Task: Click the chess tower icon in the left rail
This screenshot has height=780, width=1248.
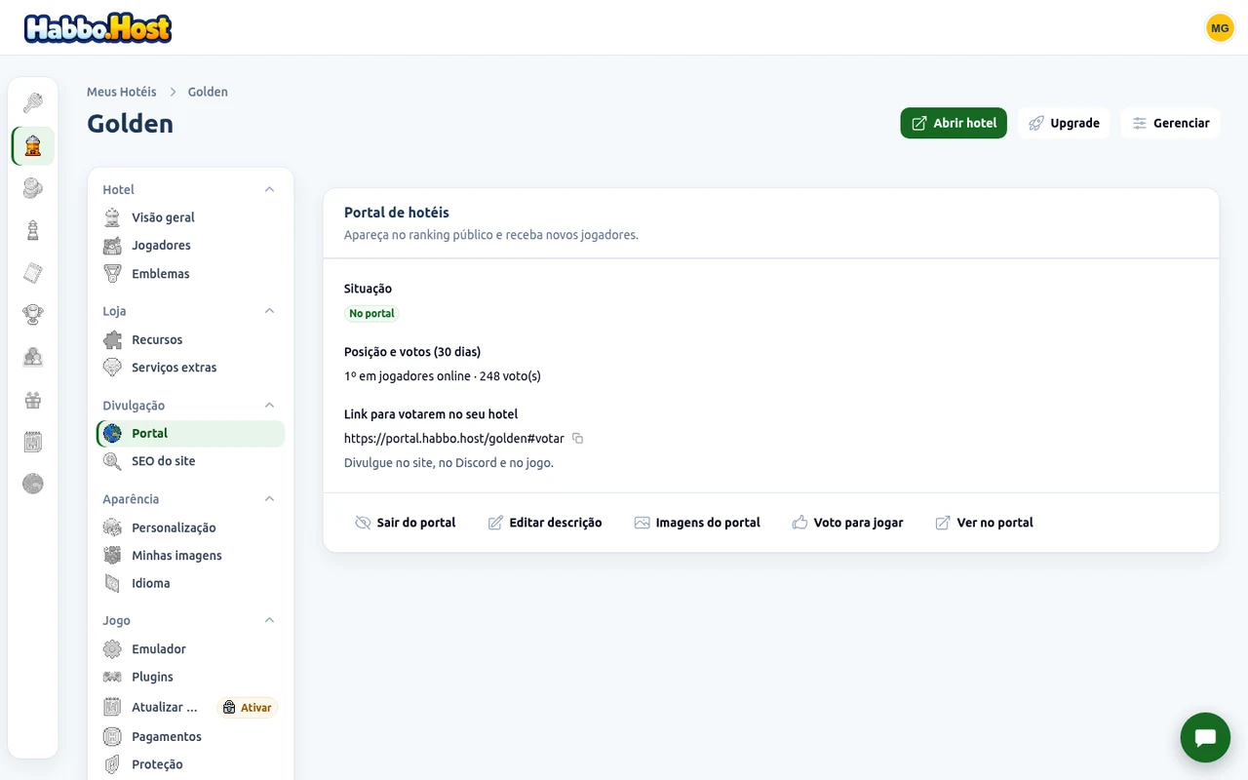Action: [33, 230]
